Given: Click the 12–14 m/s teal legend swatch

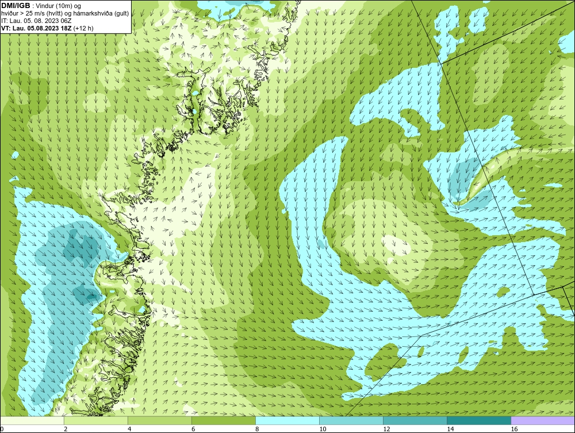Looking at the screenshot, I should click(x=415, y=420).
